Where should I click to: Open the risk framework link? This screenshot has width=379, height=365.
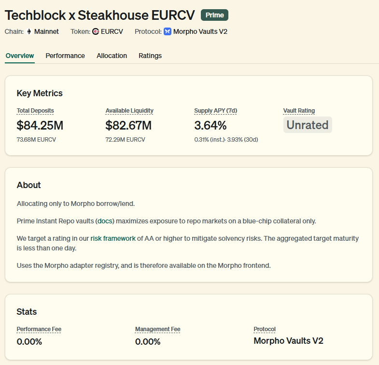point(113,239)
